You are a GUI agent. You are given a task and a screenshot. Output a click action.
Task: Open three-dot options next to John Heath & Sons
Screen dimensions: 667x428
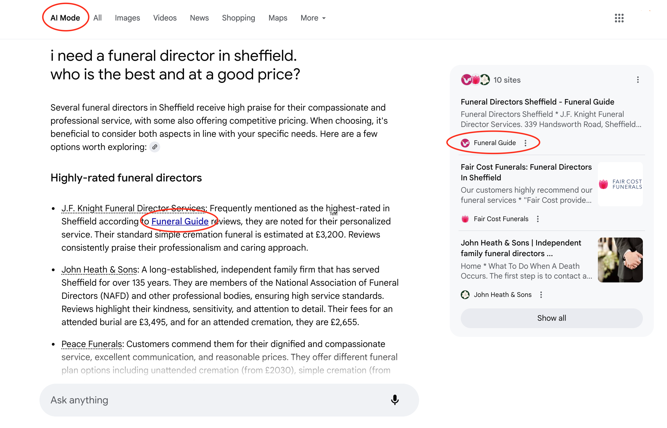click(x=541, y=295)
